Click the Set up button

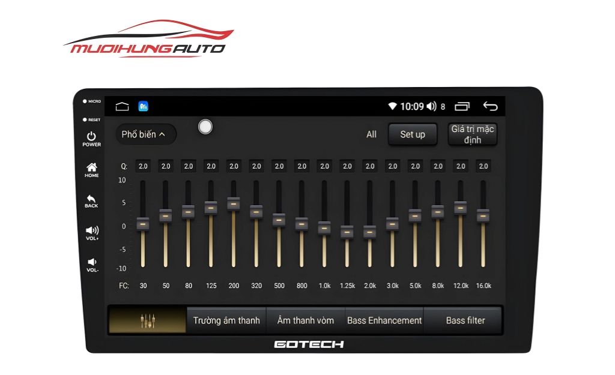pyautogui.click(x=413, y=134)
